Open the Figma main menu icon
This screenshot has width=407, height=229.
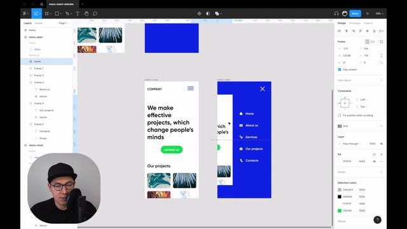pyautogui.click(x=25, y=13)
